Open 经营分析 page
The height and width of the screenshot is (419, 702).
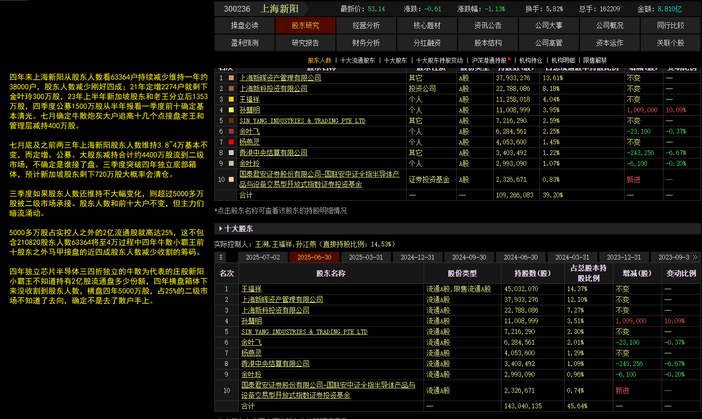click(367, 25)
